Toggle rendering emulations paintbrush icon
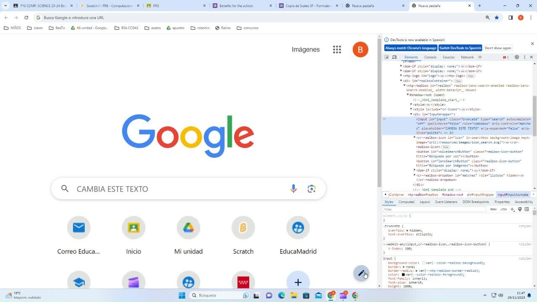The width and height of the screenshot is (537, 302). [520, 209]
